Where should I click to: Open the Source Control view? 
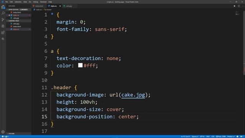point(3,20)
